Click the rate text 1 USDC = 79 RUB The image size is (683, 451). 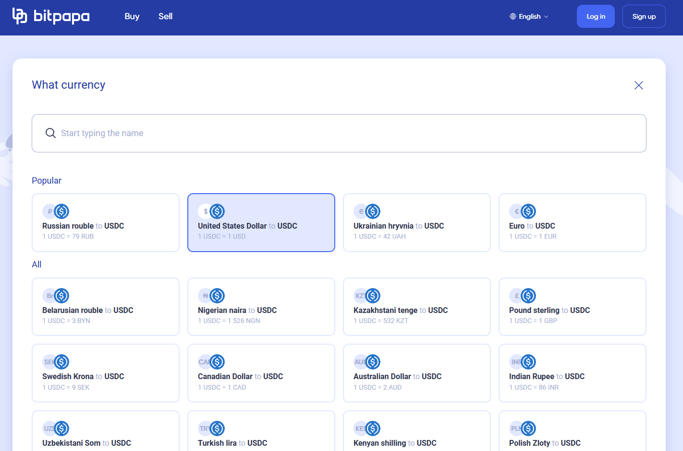68,236
